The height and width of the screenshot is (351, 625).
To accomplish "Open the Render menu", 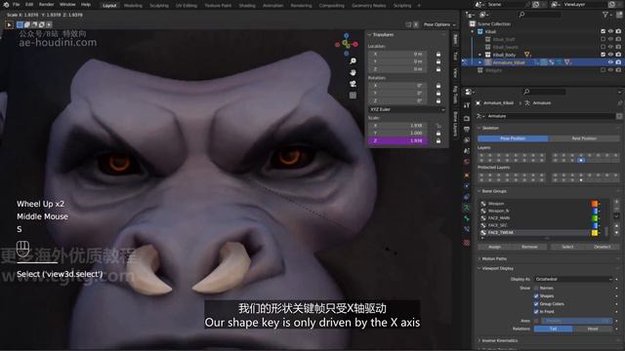I will coord(46,5).
